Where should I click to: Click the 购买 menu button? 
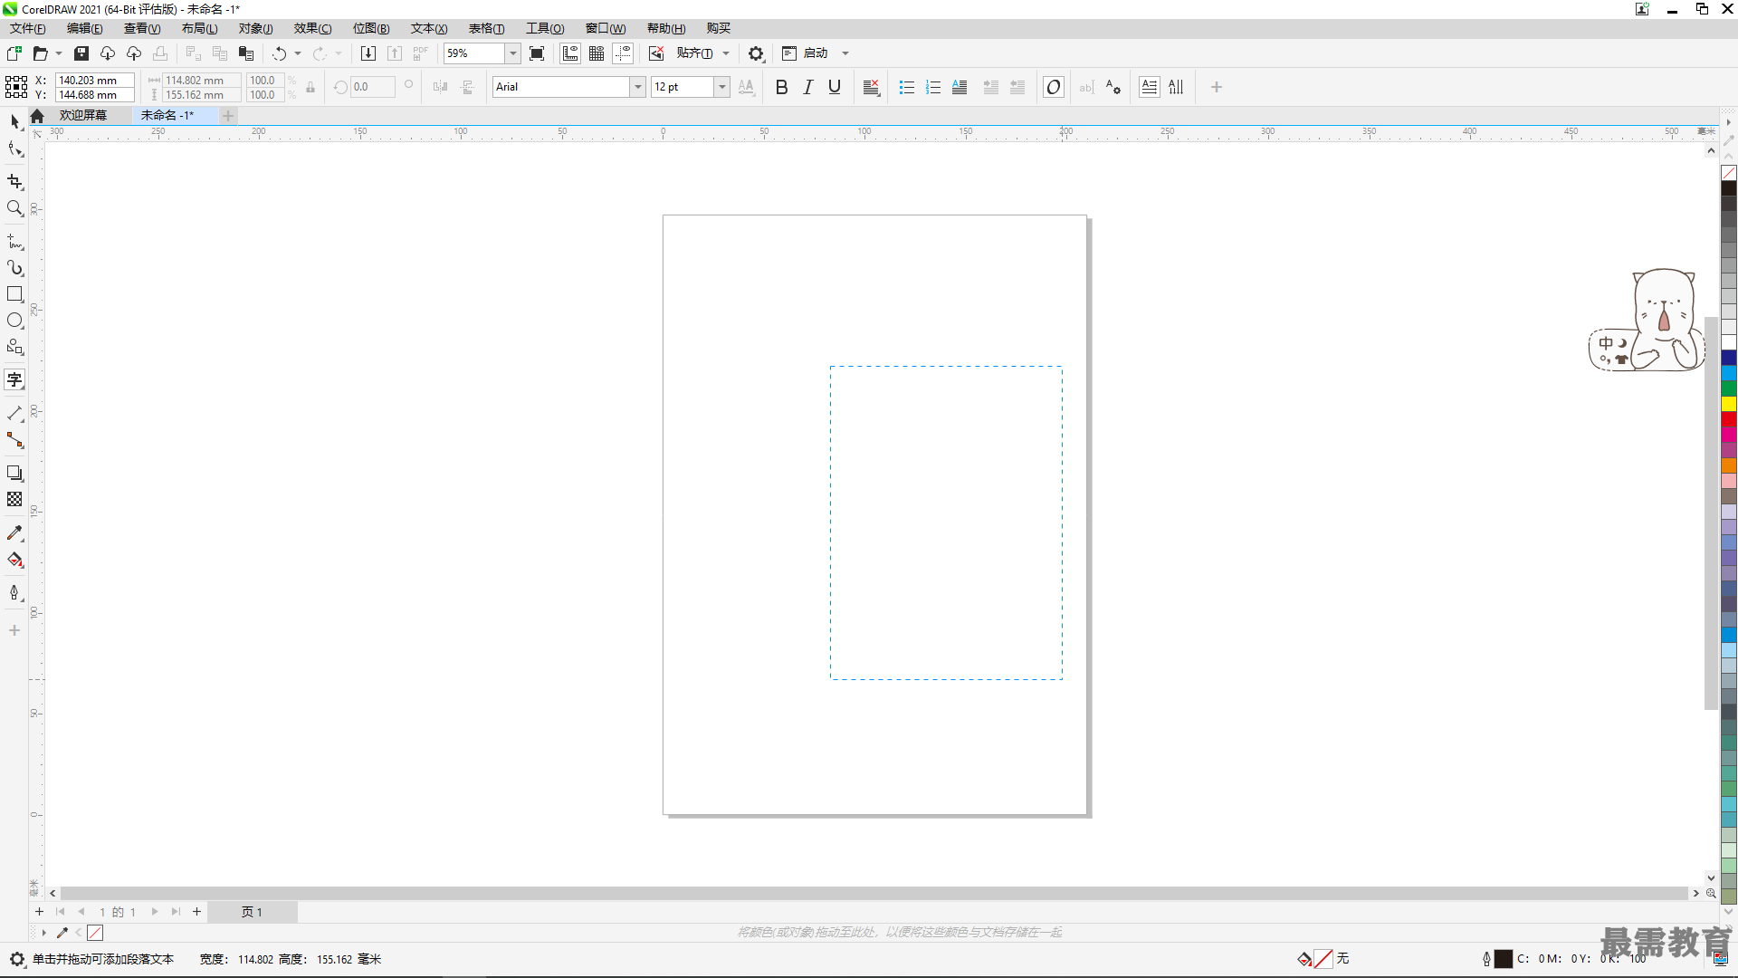(x=719, y=28)
